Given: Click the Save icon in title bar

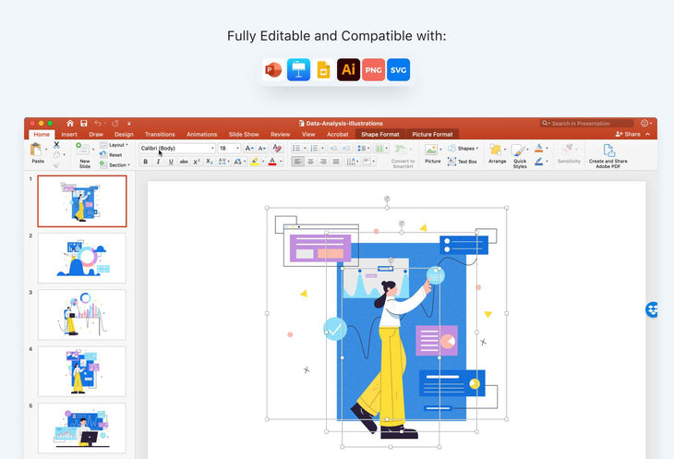Looking at the screenshot, I should (x=84, y=123).
